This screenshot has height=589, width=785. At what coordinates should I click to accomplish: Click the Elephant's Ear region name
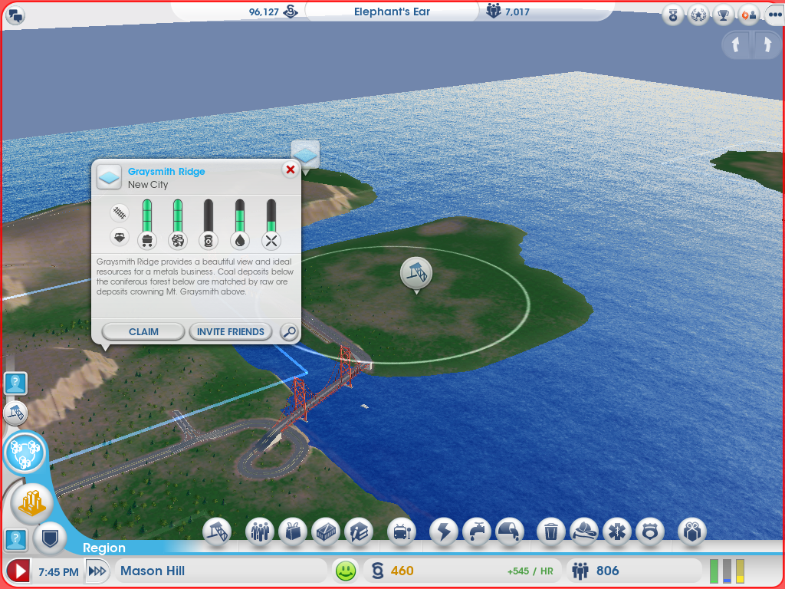pyautogui.click(x=392, y=12)
